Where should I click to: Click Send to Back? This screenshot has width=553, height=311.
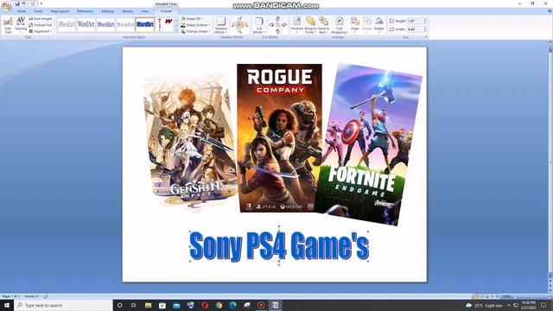point(323,25)
